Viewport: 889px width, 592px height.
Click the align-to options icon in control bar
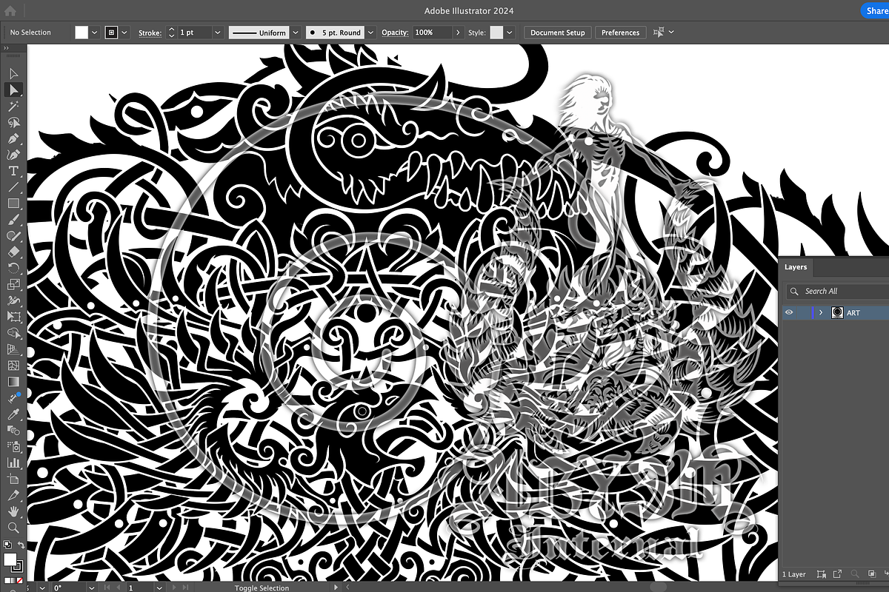[x=659, y=33]
